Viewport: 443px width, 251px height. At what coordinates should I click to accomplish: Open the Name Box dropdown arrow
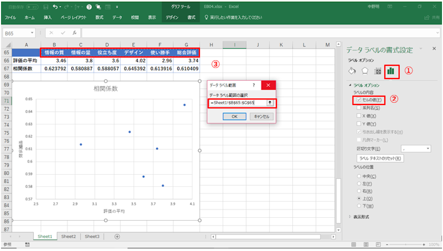click(39, 33)
